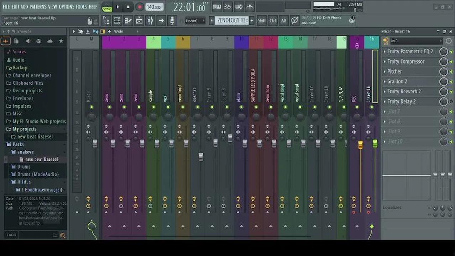455x256 pixels.
Task: Open the mixer In 1 input dropdown
Action: coord(416,41)
